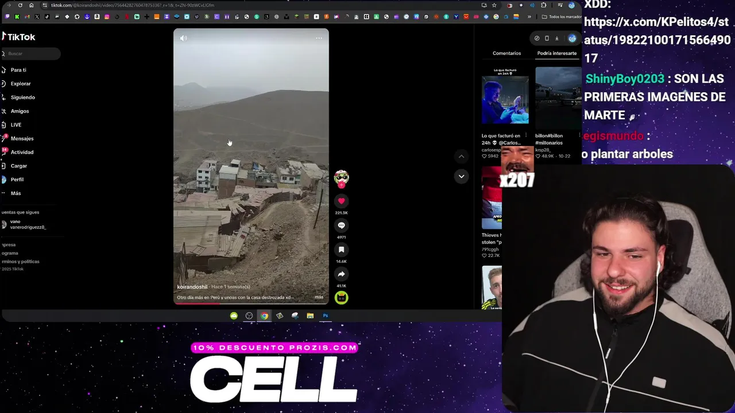Image resolution: width=735 pixels, height=413 pixels.
Task: Open the 'Lo que facturó en 24h' thumbnail
Action: (x=505, y=96)
